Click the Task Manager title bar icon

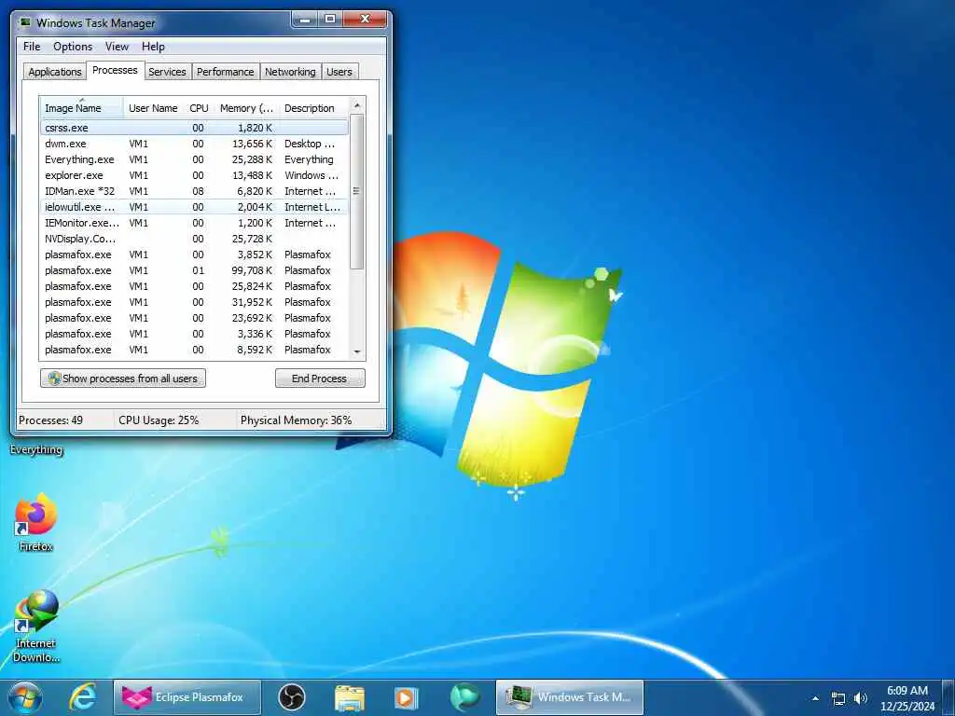click(x=25, y=22)
